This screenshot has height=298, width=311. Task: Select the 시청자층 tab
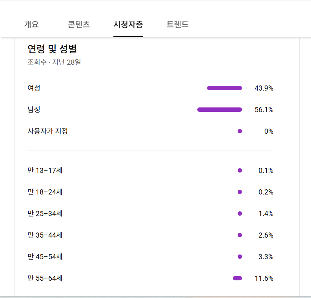[x=128, y=24]
